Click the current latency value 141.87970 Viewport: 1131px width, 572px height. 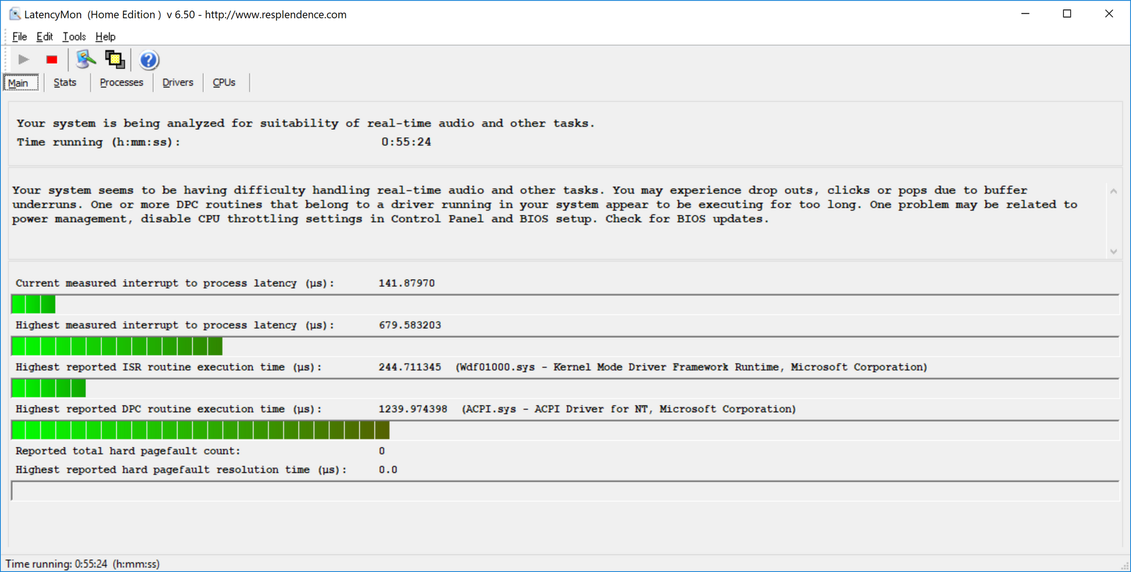pyautogui.click(x=406, y=283)
